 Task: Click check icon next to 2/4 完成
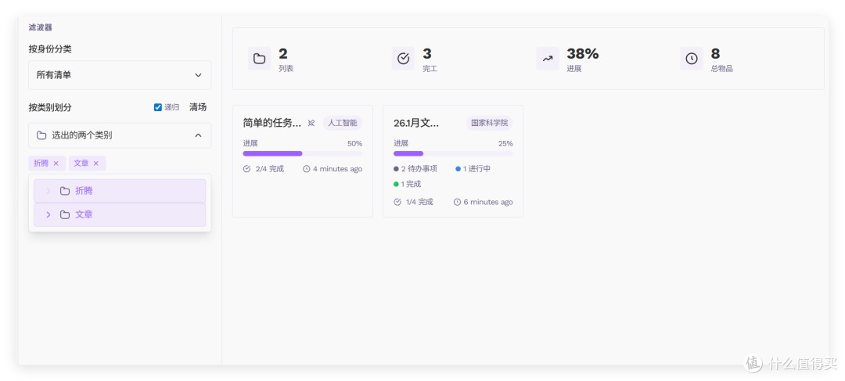[246, 169]
